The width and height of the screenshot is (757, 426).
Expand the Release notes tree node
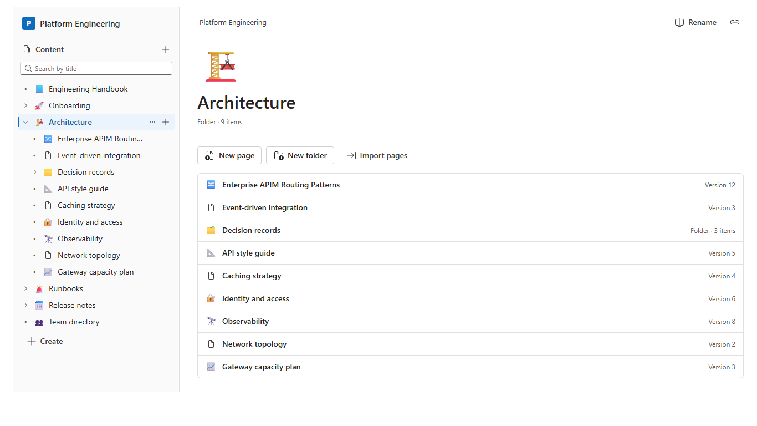[25, 305]
